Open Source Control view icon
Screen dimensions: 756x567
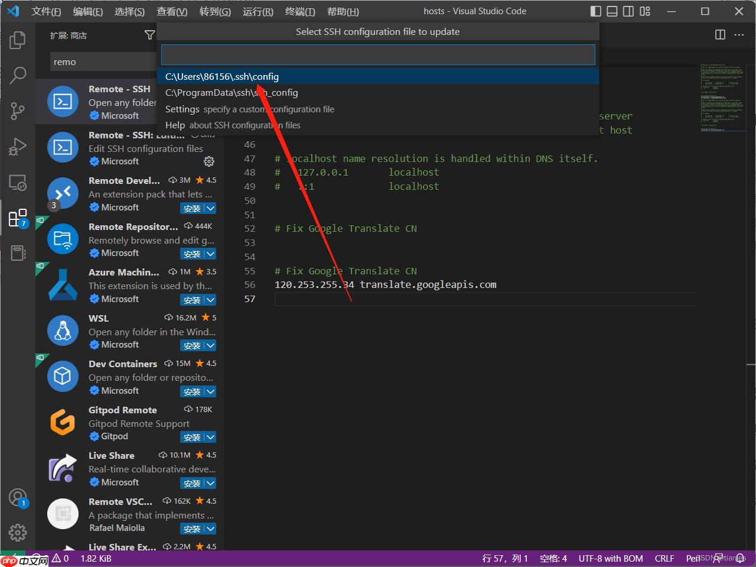click(x=18, y=111)
